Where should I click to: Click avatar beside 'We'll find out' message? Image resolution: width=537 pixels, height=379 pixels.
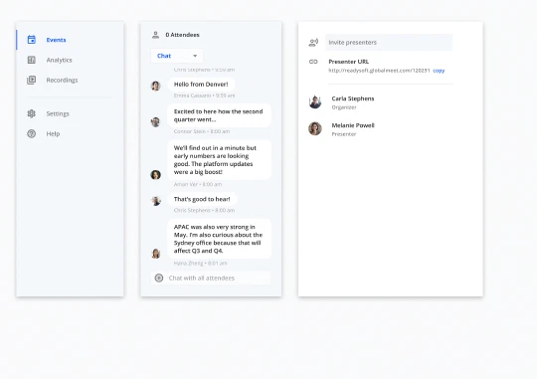tap(156, 175)
